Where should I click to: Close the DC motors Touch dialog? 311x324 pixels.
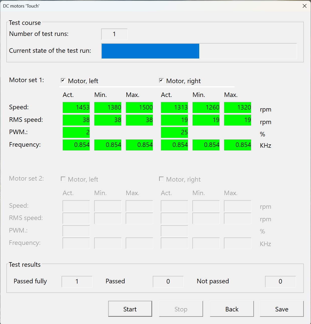(304, 6)
